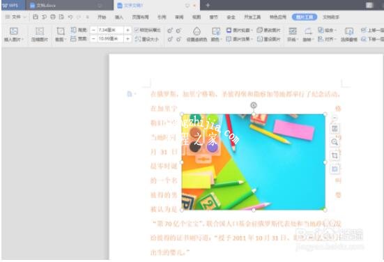The height and width of the screenshot is (262, 384).
Task: Decrease picture height with the minus button
Action: pos(93,30)
